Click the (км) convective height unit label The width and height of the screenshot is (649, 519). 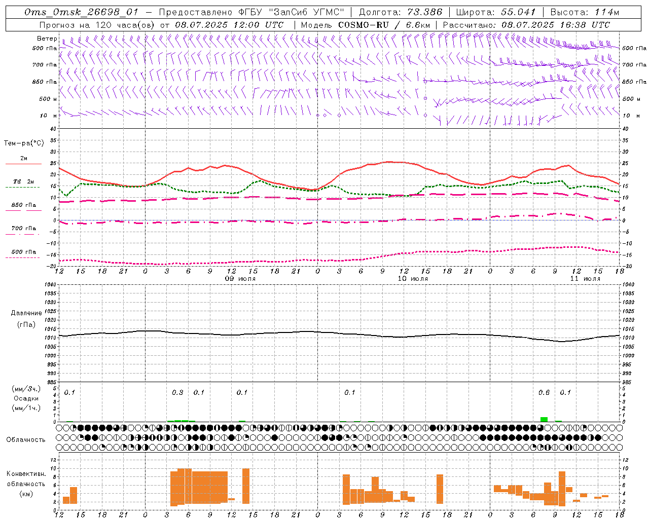click(x=26, y=494)
